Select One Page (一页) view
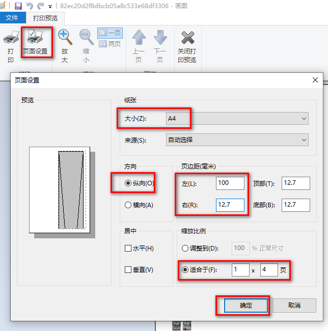 tap(110, 33)
